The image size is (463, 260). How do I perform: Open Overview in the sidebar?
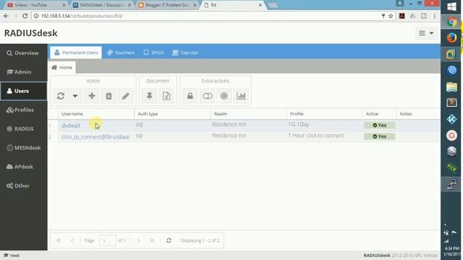coord(23,53)
